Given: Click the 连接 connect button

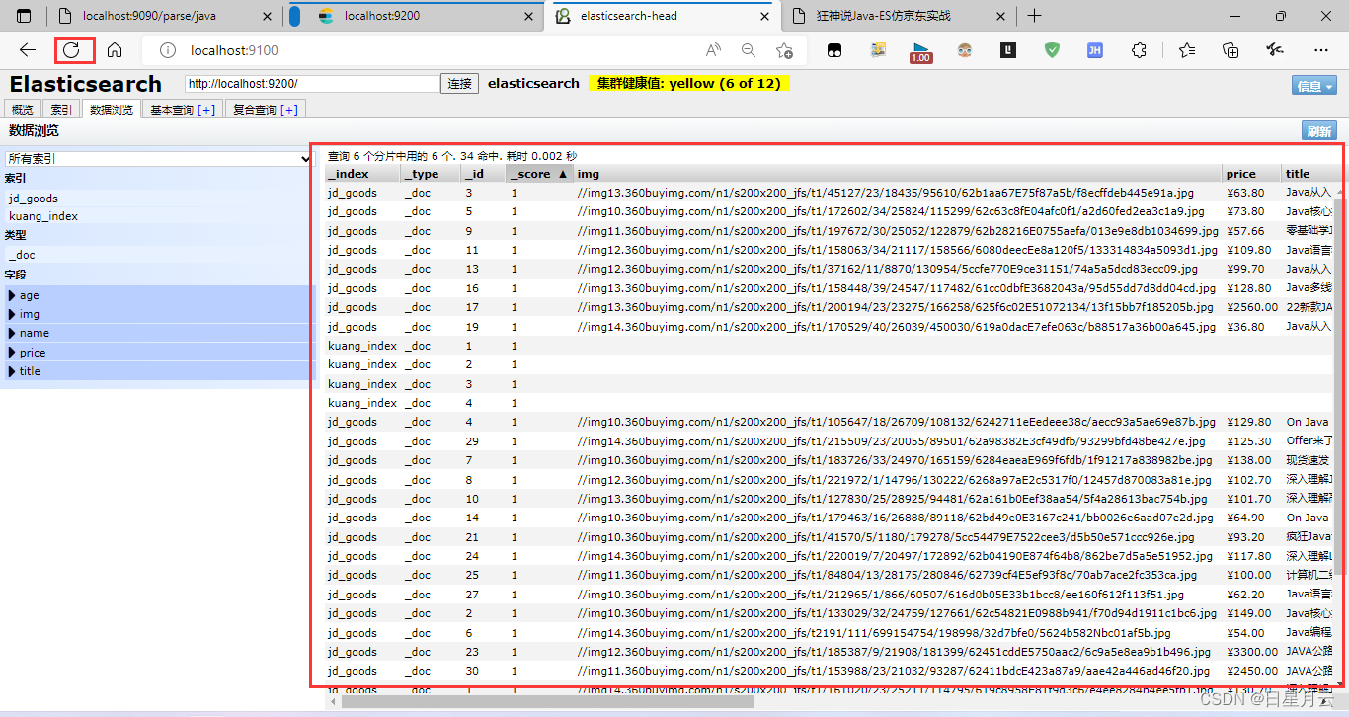Looking at the screenshot, I should tap(460, 84).
